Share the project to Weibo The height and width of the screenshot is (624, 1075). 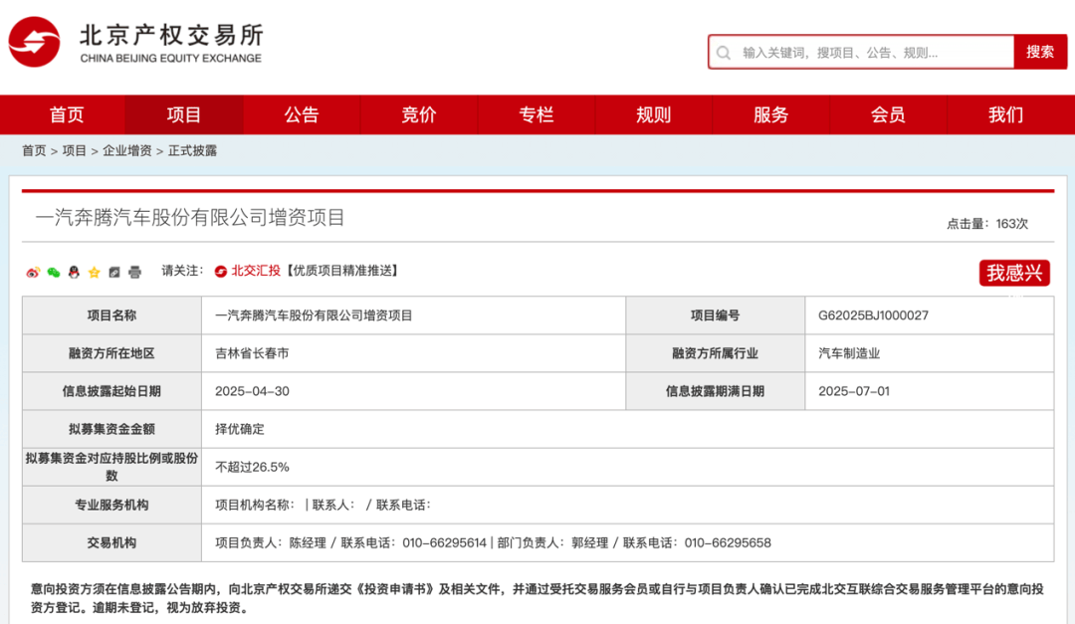tap(33, 273)
